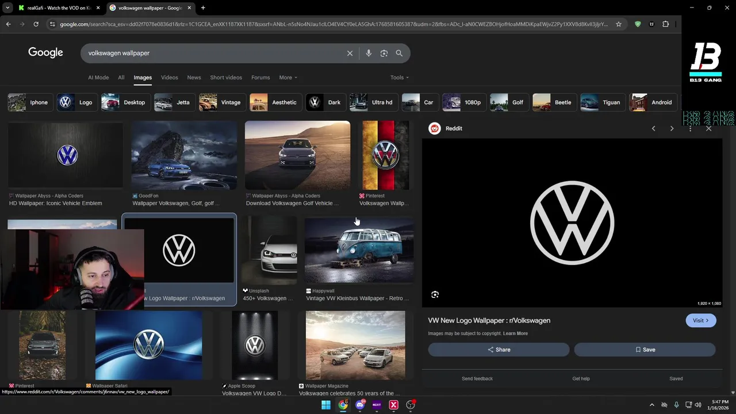The width and height of the screenshot is (736, 414).
Task: Open the volume control in the system tray
Action: 698,405
